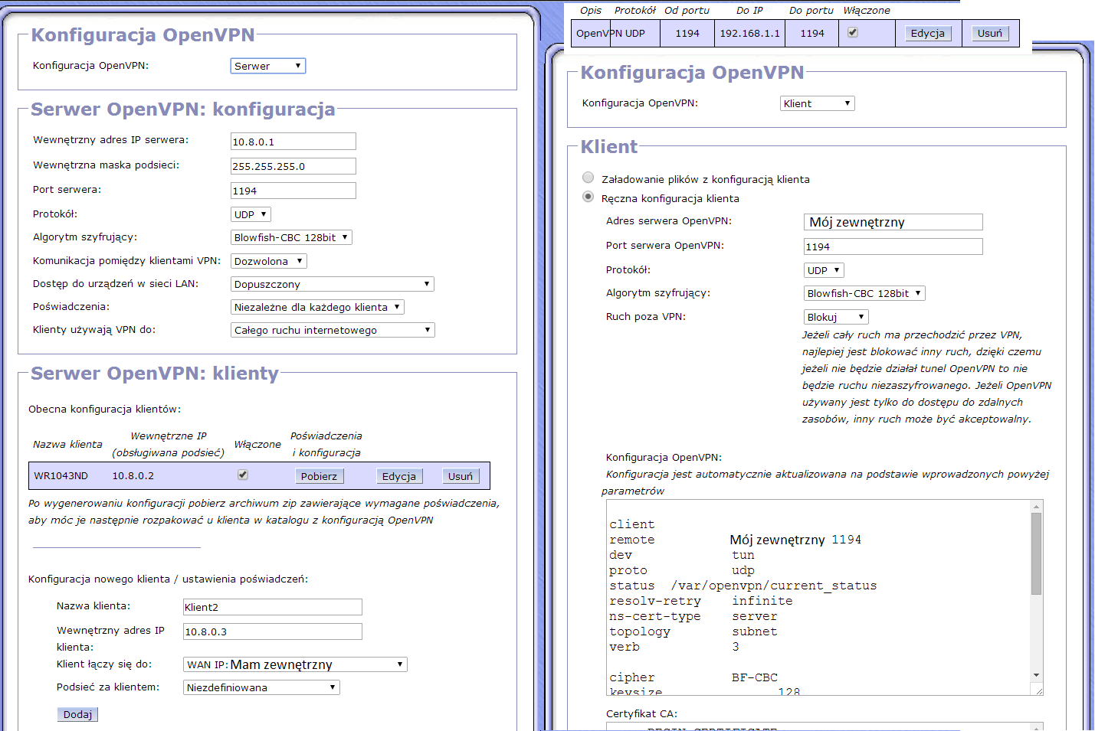Click the scroll-down arrow of the OpenVPN config textarea
1095x731 pixels.
click(x=1036, y=675)
